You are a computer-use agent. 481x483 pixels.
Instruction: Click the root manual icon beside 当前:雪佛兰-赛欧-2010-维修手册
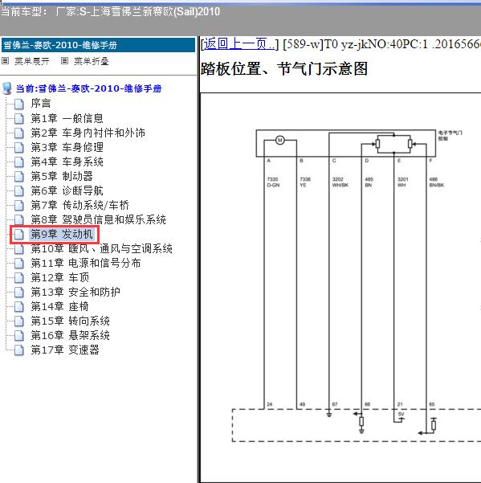pos(7,88)
